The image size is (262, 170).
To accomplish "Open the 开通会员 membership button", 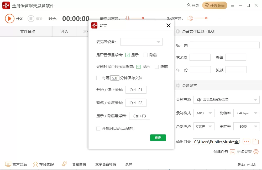I will [215, 5].
